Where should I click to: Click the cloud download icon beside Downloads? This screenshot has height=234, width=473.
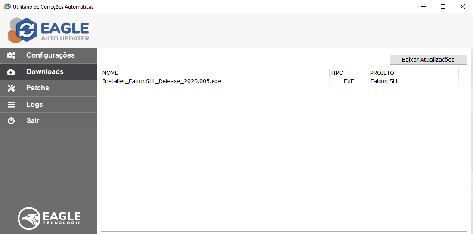11,72
